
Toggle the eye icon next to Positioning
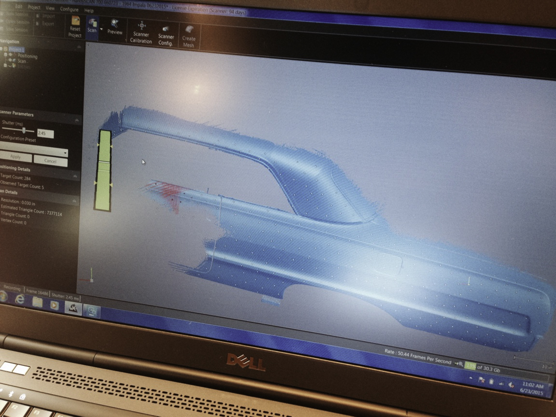point(11,55)
